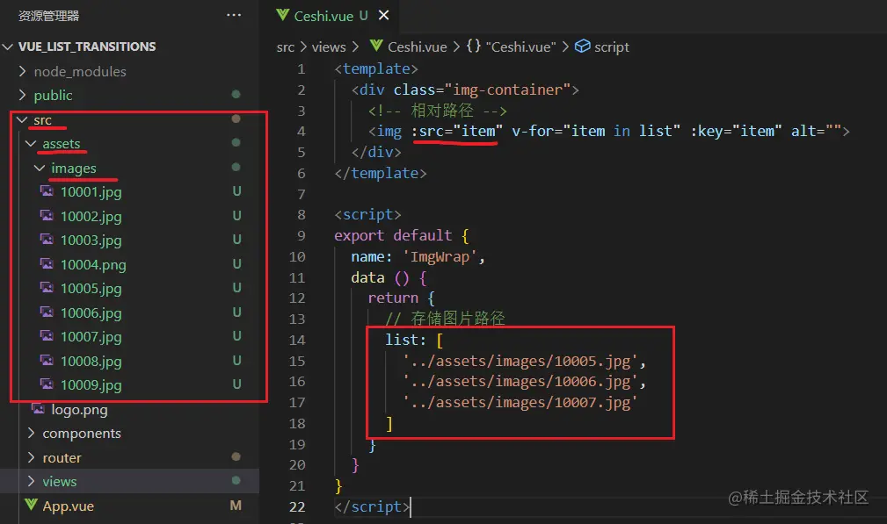887x524 pixels.
Task: Expand the node_modules folder
Action: tap(22, 71)
